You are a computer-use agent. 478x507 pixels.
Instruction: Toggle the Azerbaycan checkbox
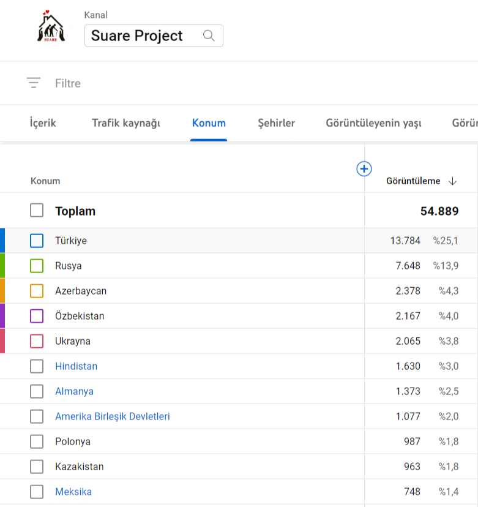(x=37, y=291)
